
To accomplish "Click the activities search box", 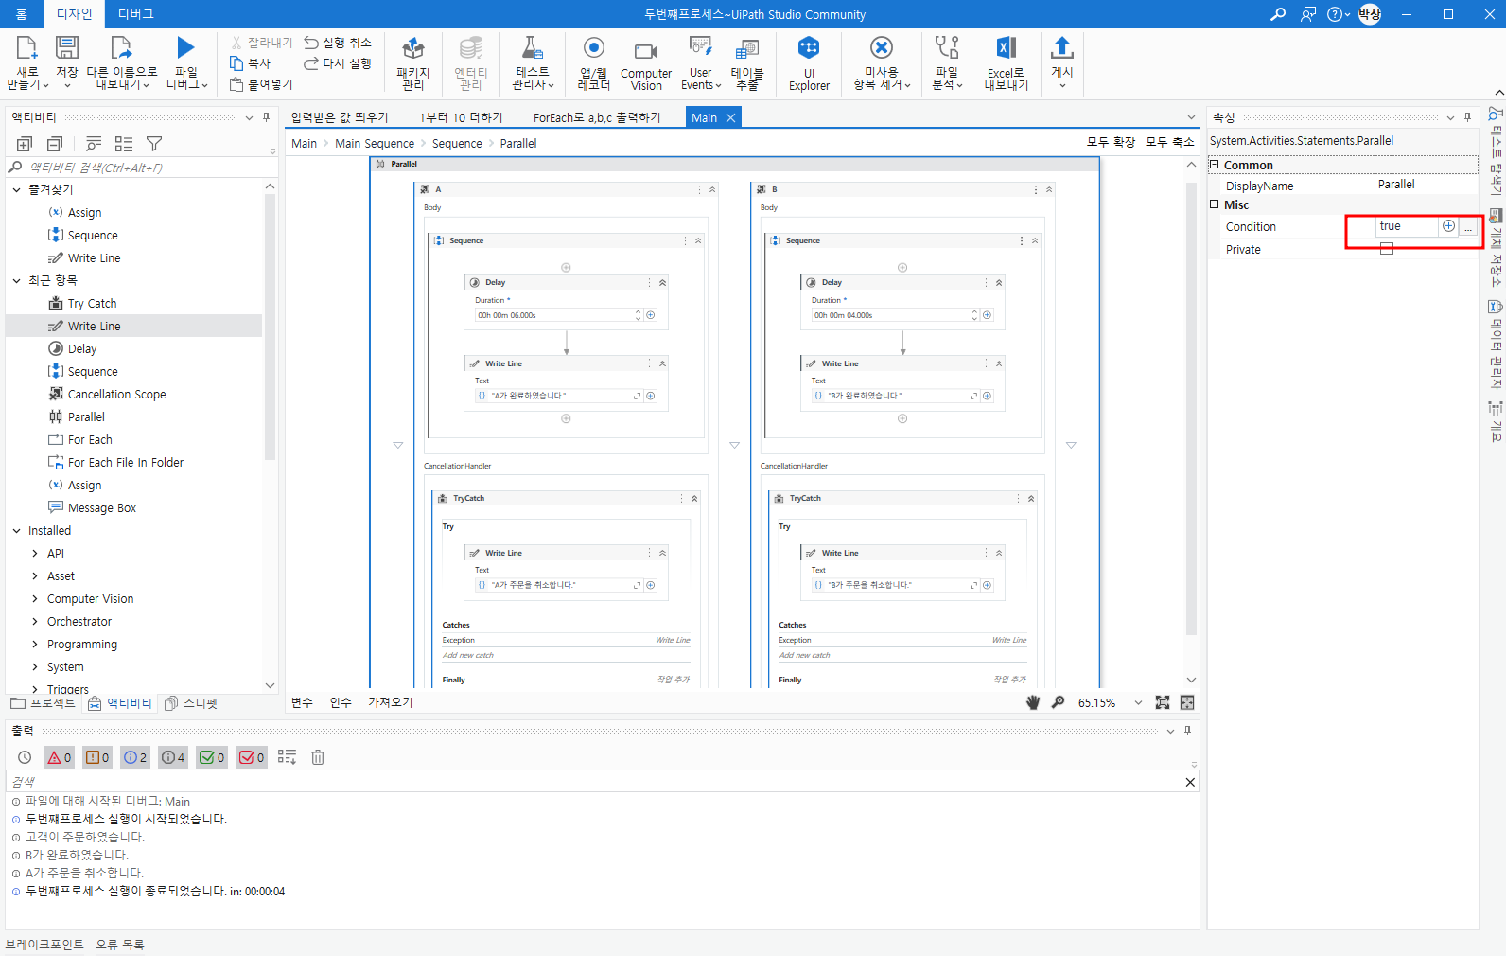I will (142, 168).
